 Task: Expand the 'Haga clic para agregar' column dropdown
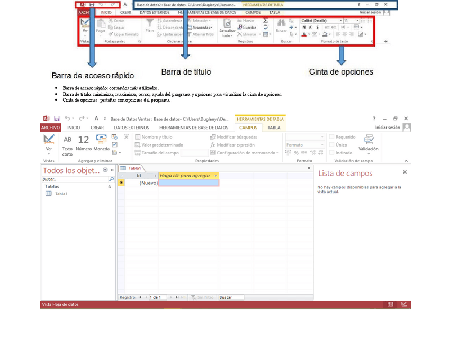(x=215, y=176)
